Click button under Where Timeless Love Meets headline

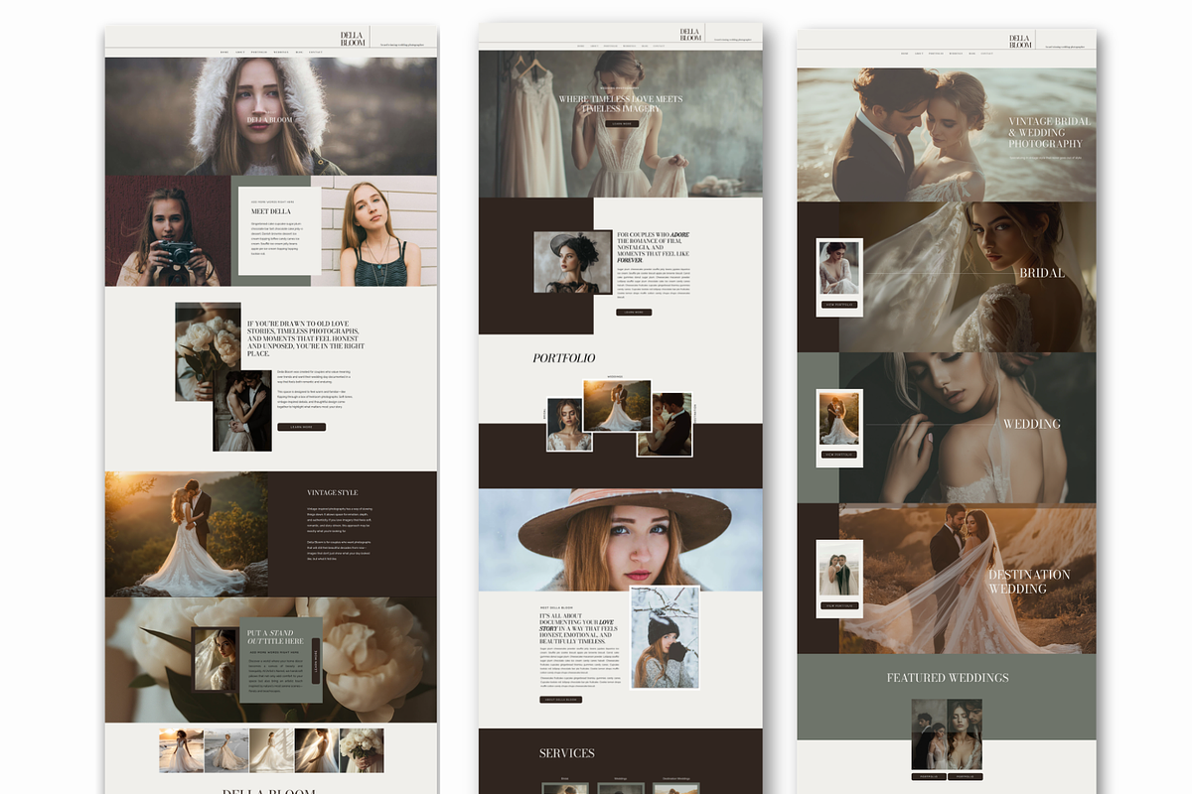[621, 124]
